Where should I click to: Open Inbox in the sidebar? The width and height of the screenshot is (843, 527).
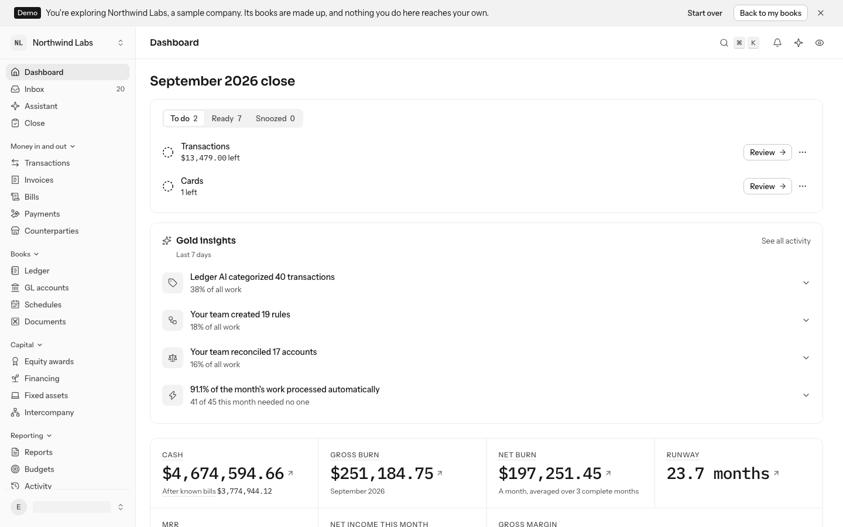pos(68,89)
